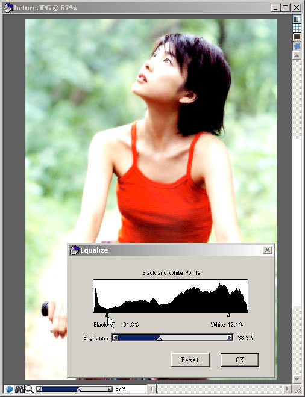Click the Reset button
This screenshot has height=397, width=305.
coord(190,360)
